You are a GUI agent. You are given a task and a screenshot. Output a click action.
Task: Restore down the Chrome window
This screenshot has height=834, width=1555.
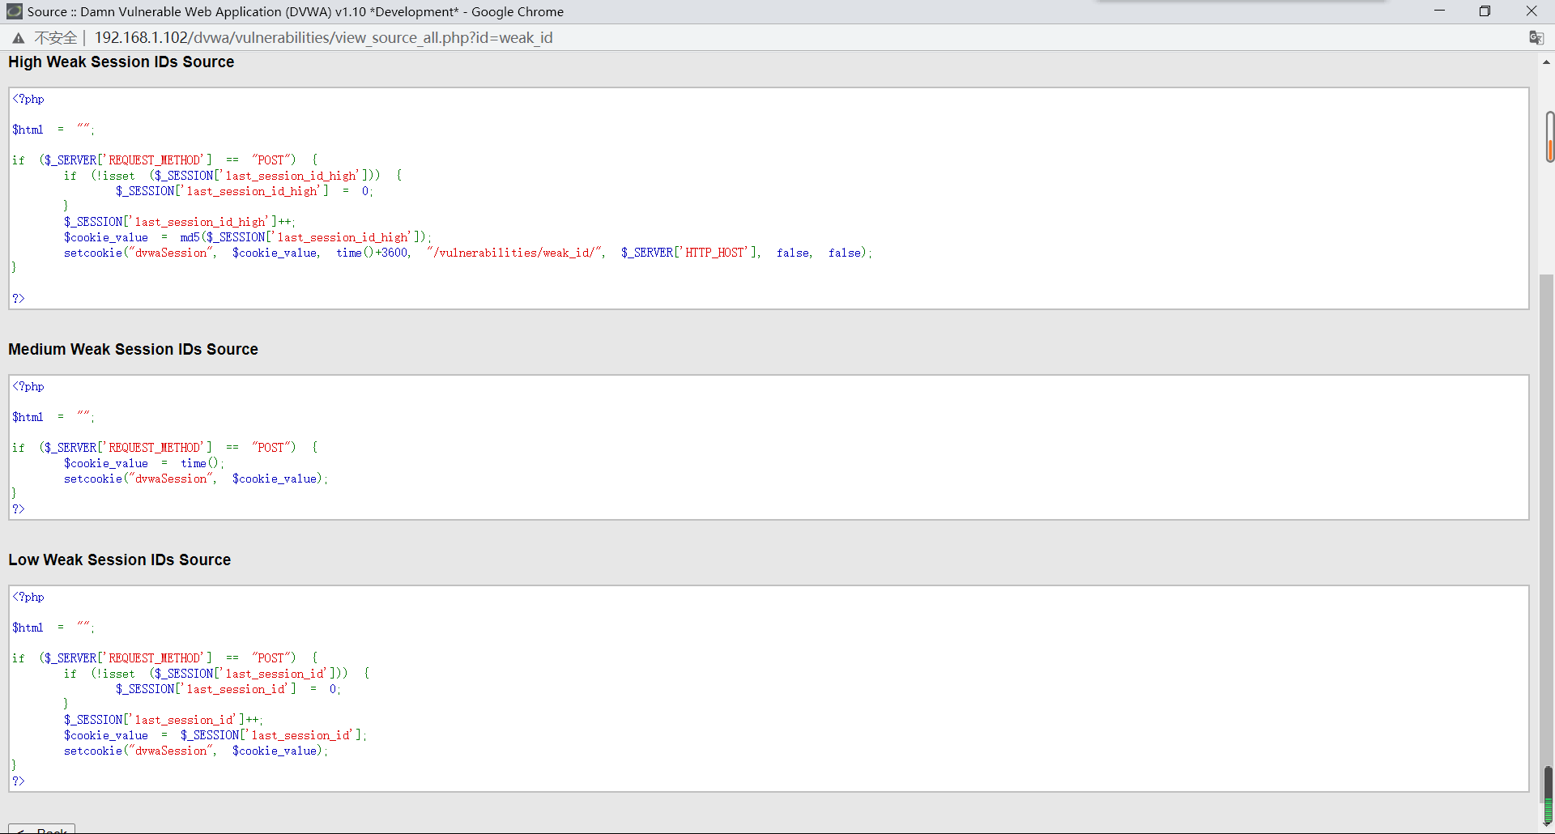click(1485, 11)
